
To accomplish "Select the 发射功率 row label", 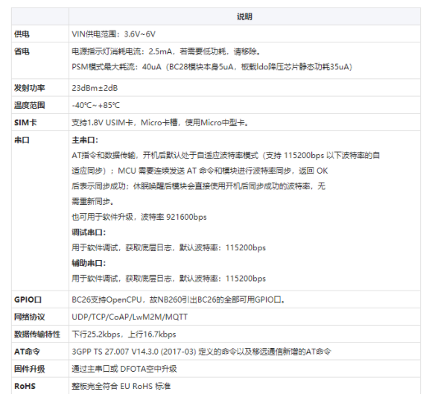I will pos(29,88).
